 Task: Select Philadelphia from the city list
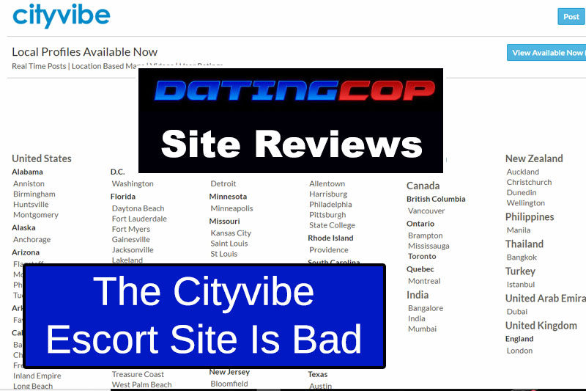point(330,205)
